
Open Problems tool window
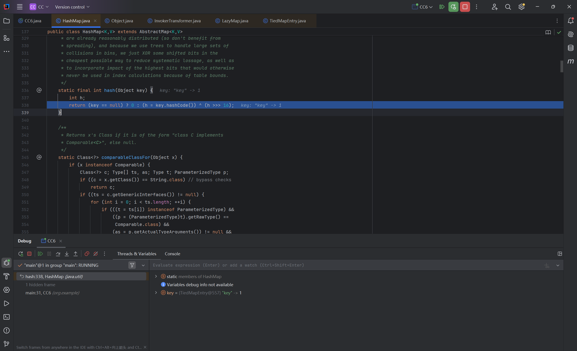coord(6,330)
